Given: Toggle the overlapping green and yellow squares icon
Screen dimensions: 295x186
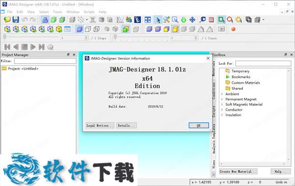Looking at the screenshot, I should [x=126, y=29].
